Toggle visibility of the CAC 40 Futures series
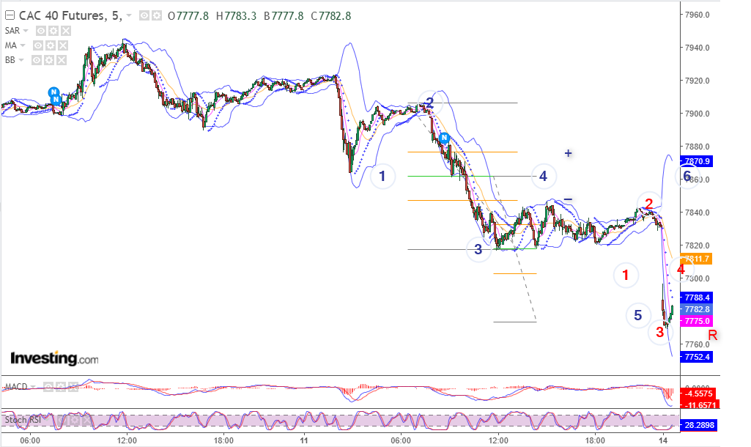This screenshot has height=447, width=751. tap(144, 16)
